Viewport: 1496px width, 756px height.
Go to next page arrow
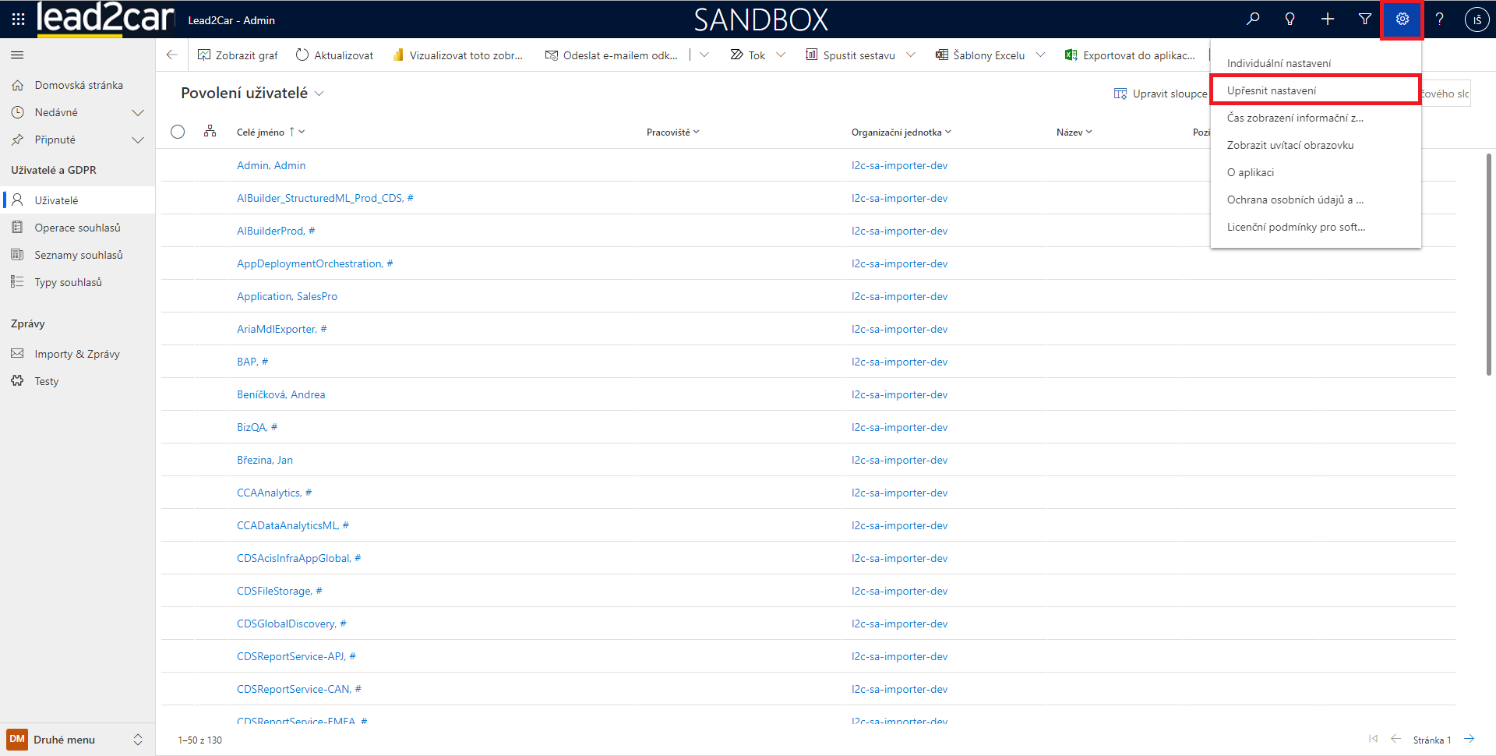[1469, 739]
